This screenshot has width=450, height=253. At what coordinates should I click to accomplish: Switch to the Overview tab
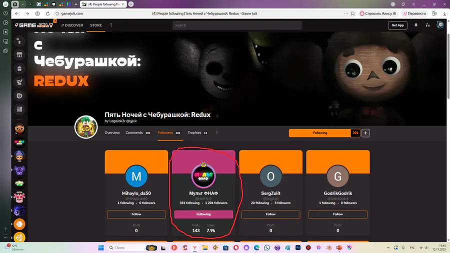(x=112, y=132)
